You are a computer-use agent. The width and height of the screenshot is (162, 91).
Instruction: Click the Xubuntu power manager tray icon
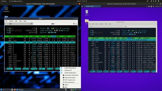pyautogui.click(x=151, y=6)
